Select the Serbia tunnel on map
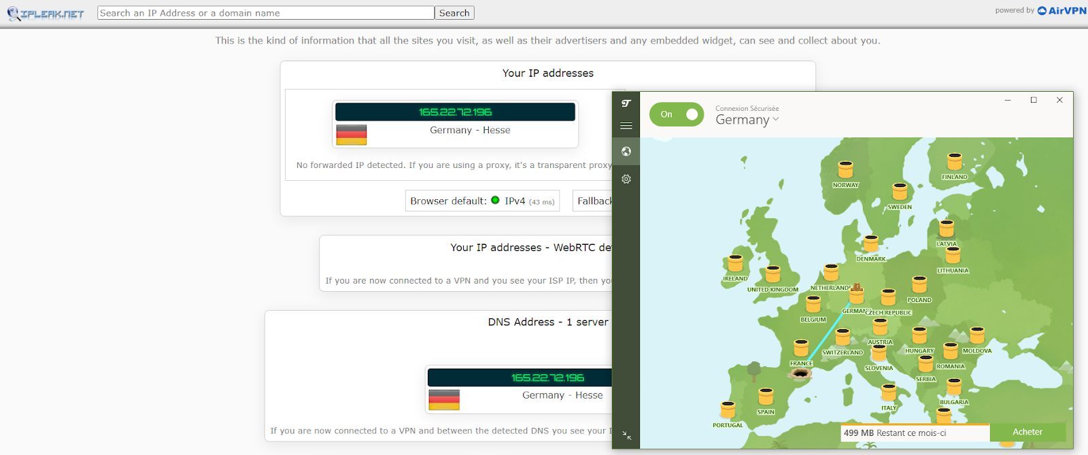Screen dimensions: 1088x455 925,365
